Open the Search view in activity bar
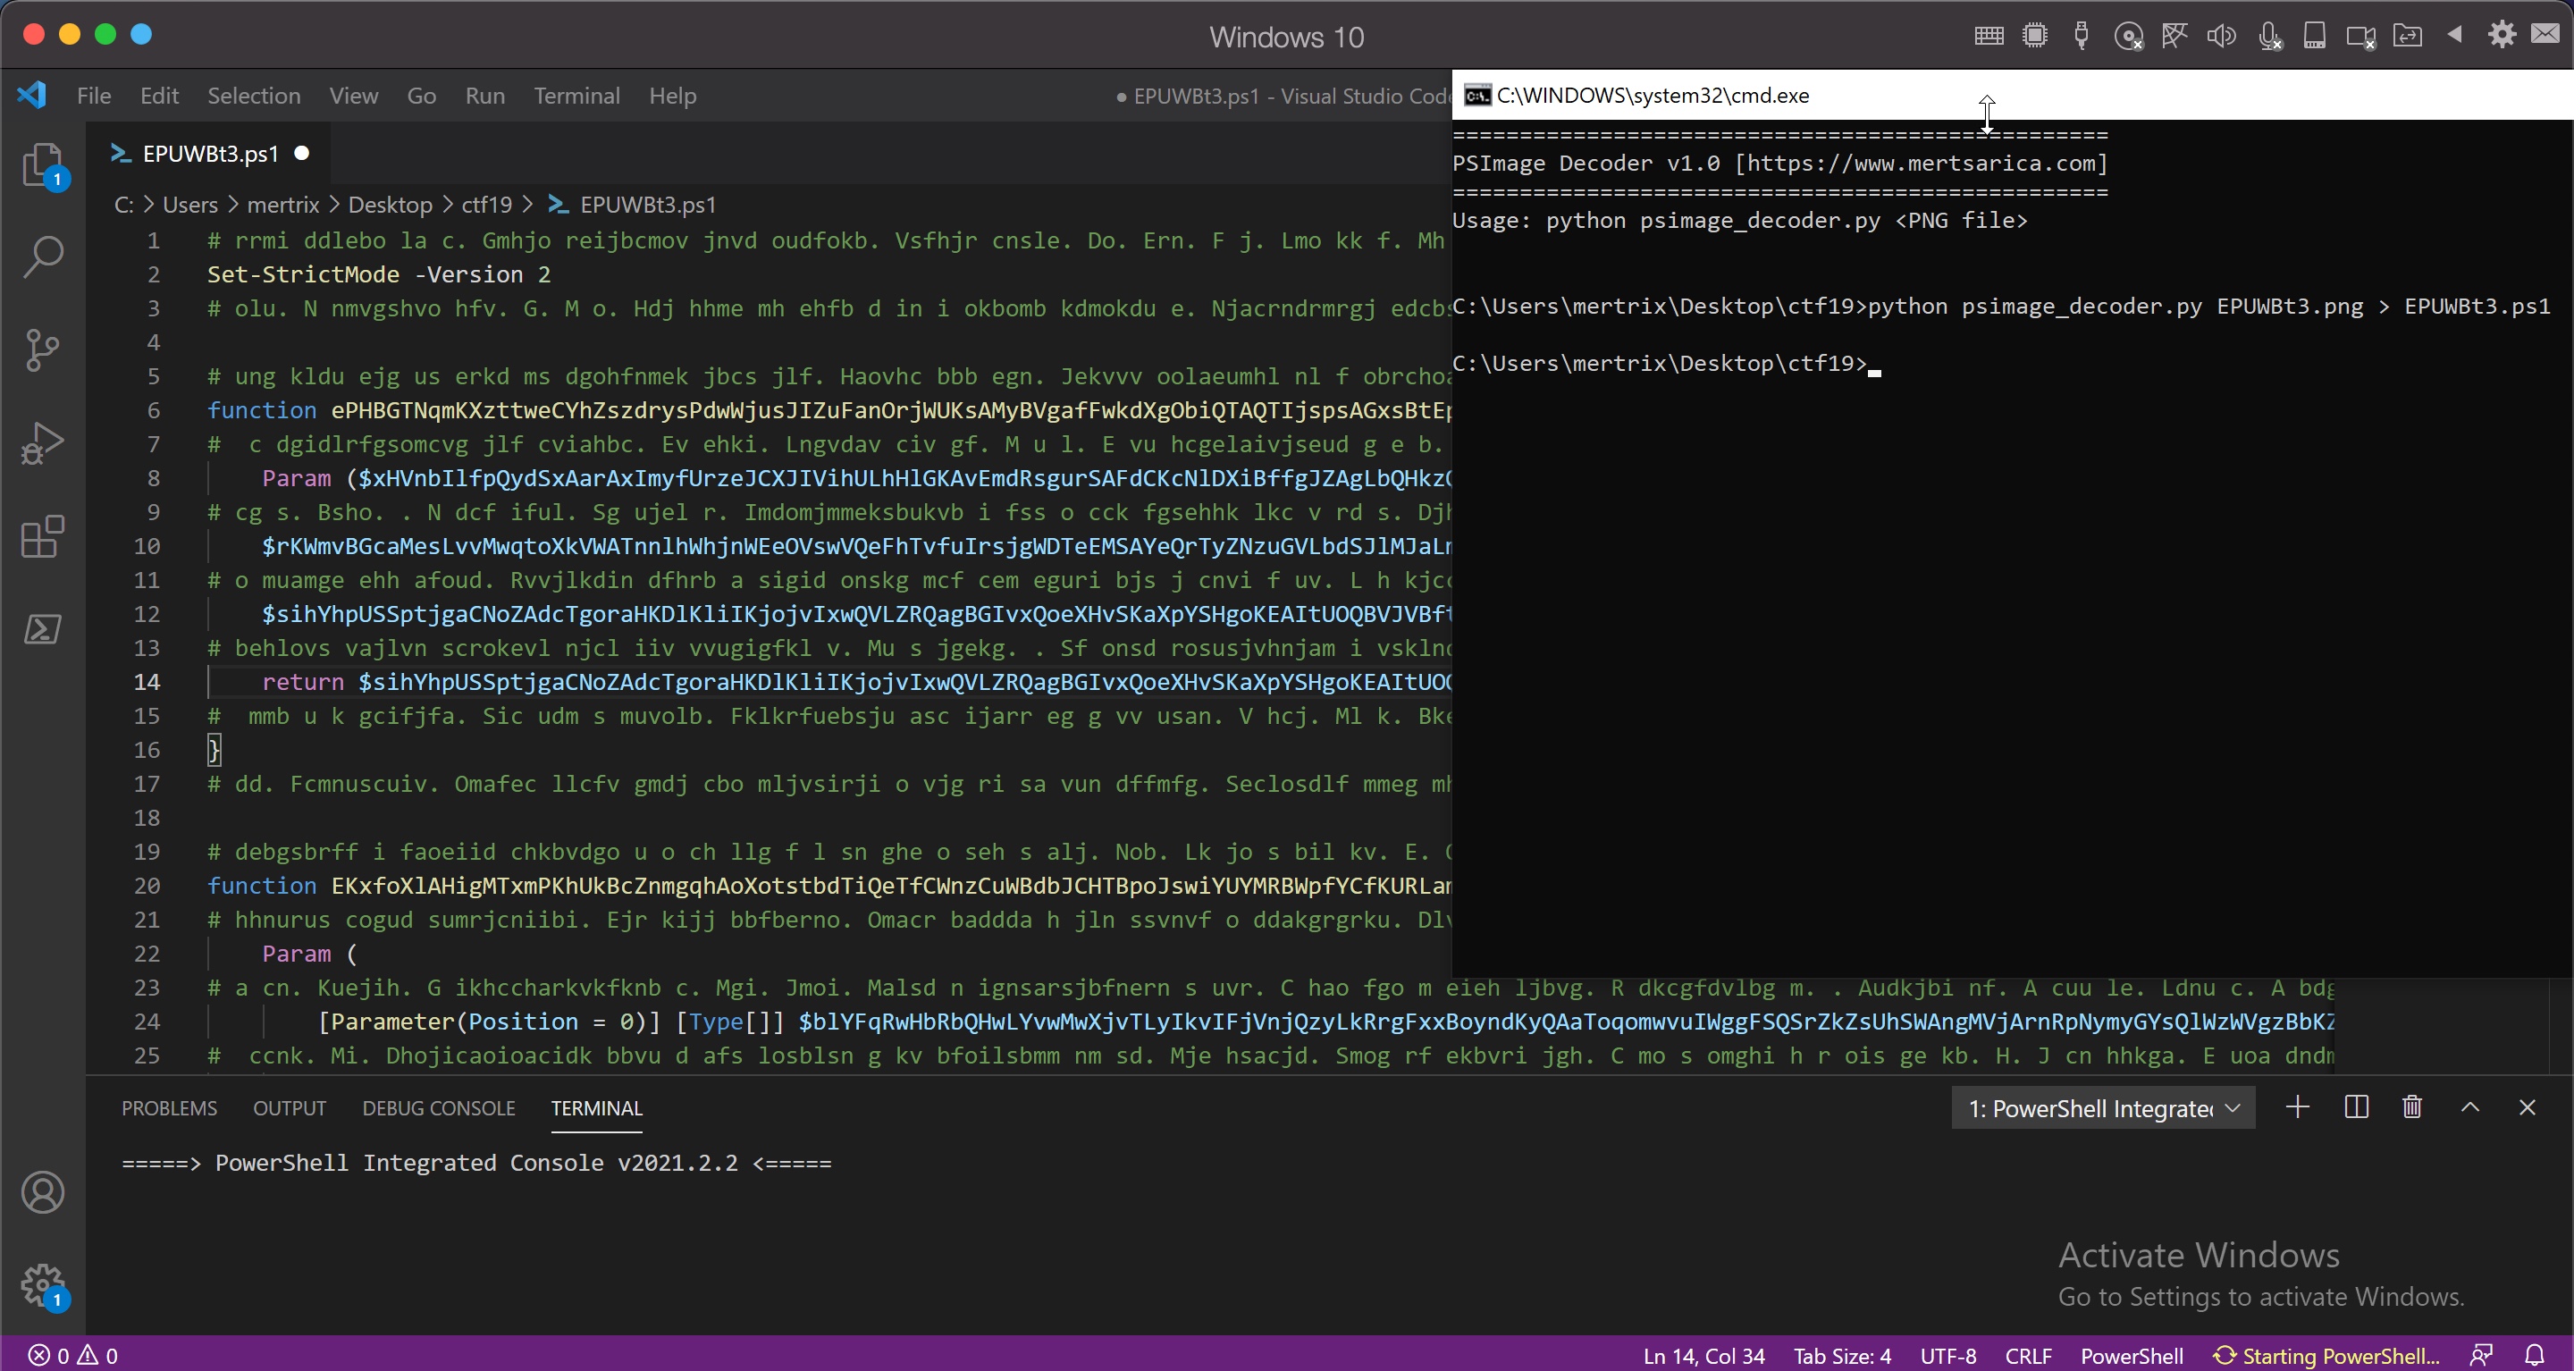2574x1371 pixels. [x=43, y=257]
